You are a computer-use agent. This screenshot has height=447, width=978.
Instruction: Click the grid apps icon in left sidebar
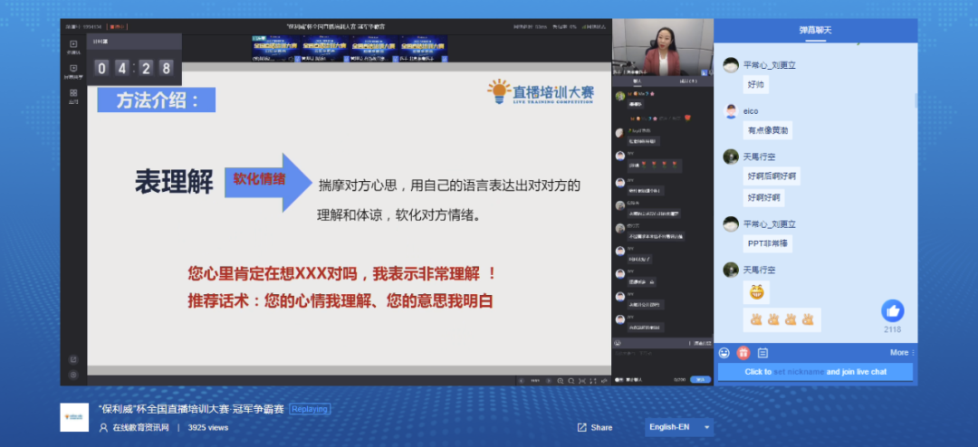coord(73,93)
